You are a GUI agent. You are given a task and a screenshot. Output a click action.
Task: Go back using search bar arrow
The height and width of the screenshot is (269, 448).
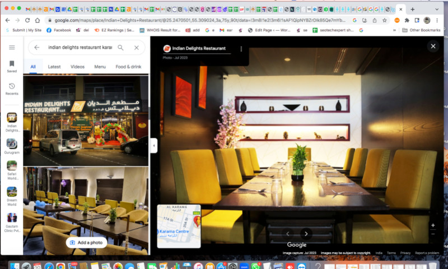[x=37, y=48]
